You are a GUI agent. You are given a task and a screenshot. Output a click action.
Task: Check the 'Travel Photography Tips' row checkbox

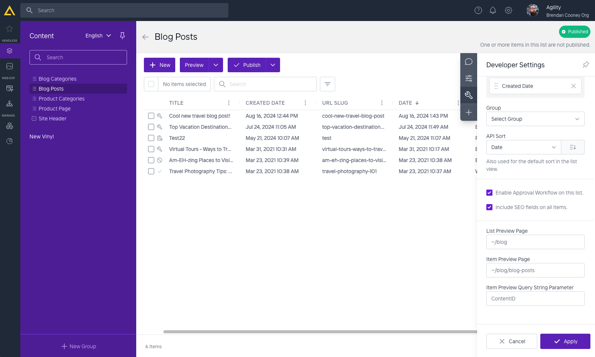pyautogui.click(x=151, y=171)
